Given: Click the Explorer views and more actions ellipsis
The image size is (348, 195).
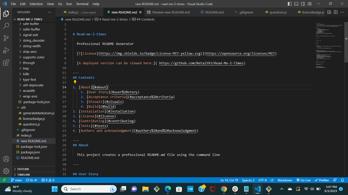Looking at the screenshot, I should [x=49, y=12].
